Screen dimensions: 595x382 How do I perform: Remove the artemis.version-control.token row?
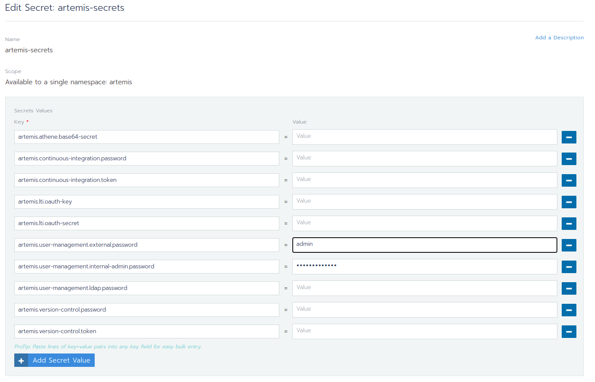pyautogui.click(x=569, y=331)
